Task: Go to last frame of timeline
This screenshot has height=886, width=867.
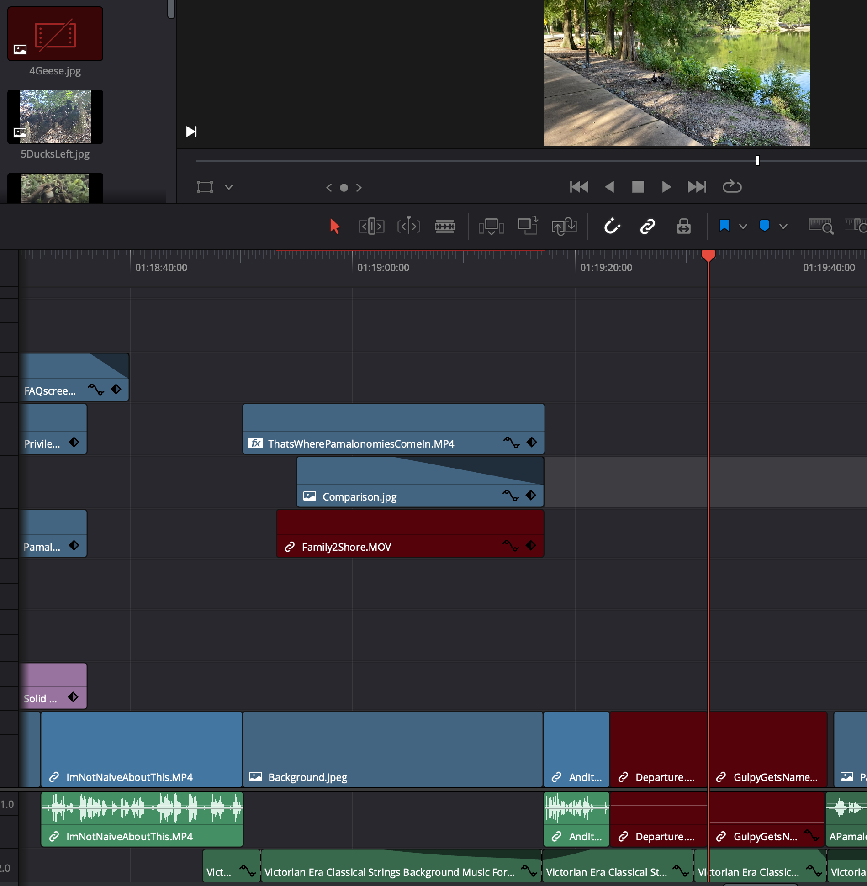Action: (697, 187)
